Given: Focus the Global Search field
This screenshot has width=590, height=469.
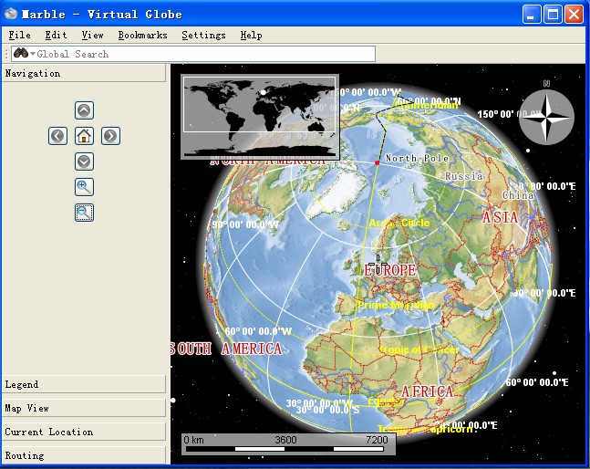Looking at the screenshot, I should tap(193, 54).
